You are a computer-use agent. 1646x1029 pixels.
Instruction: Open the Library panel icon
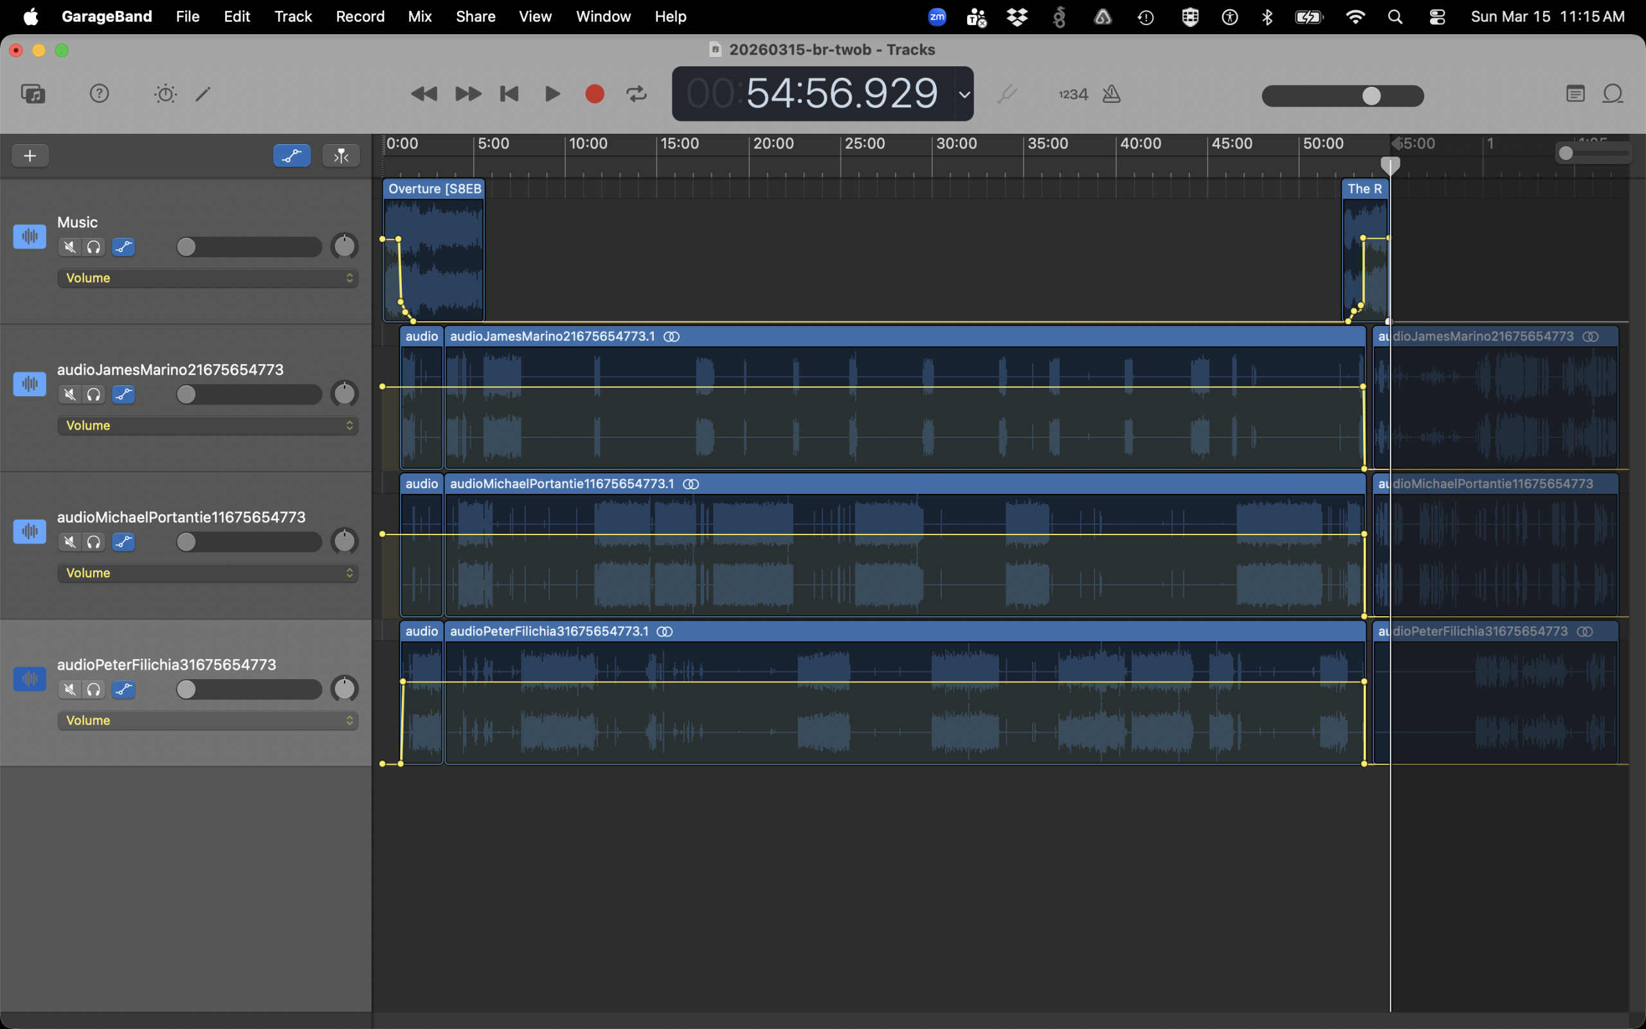point(33,94)
